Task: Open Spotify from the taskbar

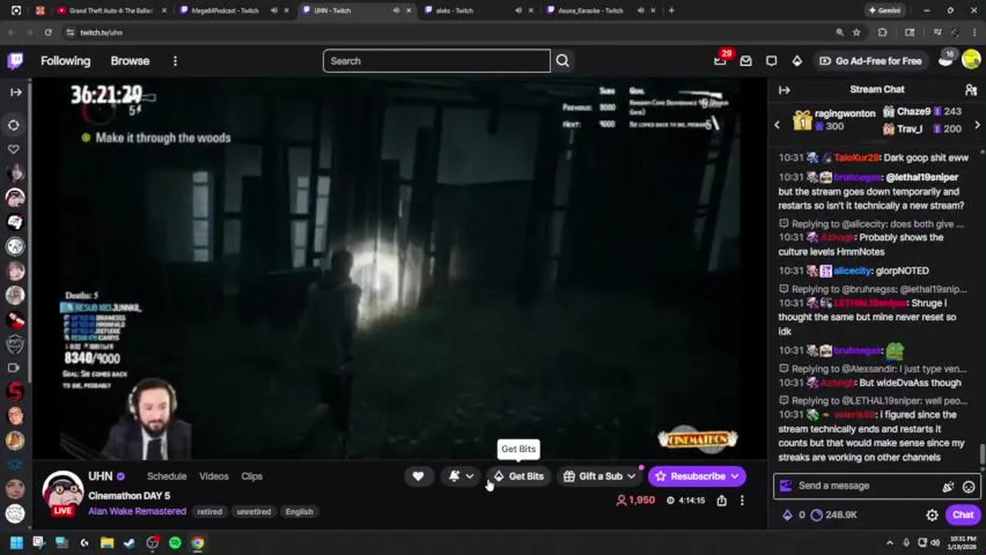Action: [x=175, y=543]
